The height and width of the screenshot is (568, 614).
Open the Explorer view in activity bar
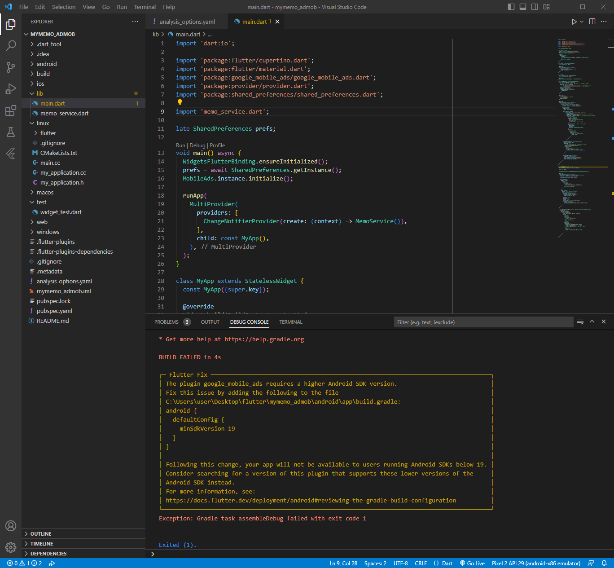pyautogui.click(x=11, y=24)
